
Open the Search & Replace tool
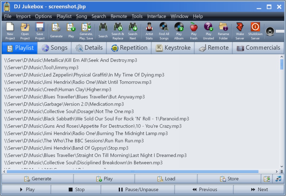pyautogui.click(x=118, y=30)
